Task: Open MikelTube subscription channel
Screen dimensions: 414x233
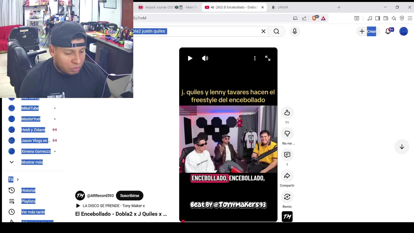Action: pyautogui.click(x=30, y=108)
